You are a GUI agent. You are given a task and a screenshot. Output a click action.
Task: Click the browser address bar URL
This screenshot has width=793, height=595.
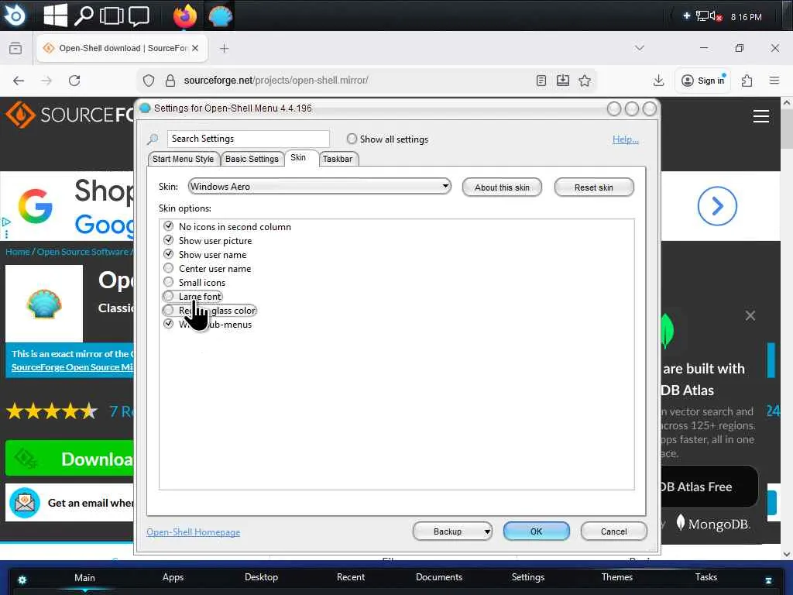(x=276, y=81)
